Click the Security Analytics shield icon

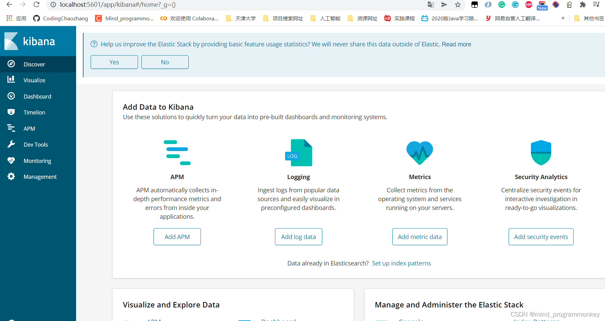coord(541,153)
